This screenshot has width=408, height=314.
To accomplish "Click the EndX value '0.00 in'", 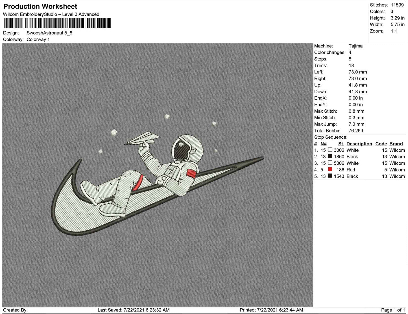I will pos(356,98).
